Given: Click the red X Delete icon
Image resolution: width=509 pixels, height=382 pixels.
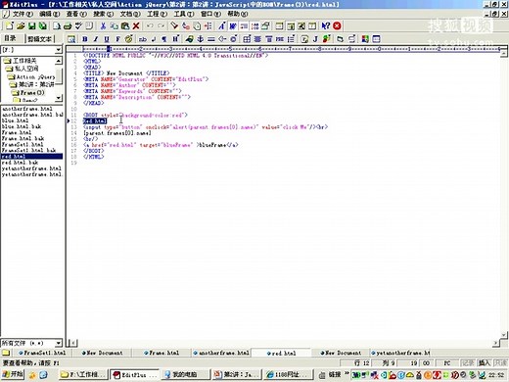Looking at the screenshot, I should coord(136,25).
